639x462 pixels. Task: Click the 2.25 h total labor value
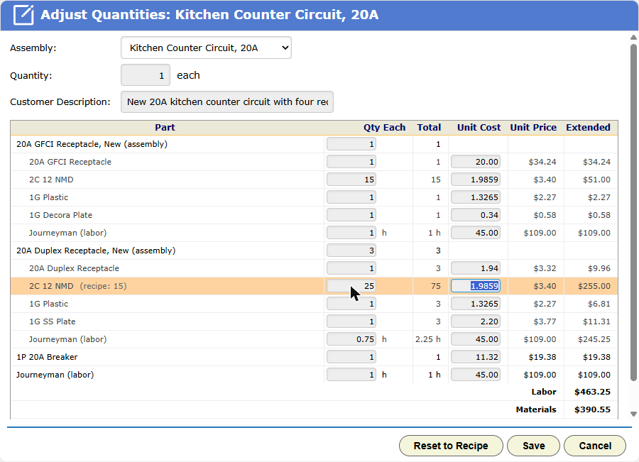pyautogui.click(x=428, y=339)
